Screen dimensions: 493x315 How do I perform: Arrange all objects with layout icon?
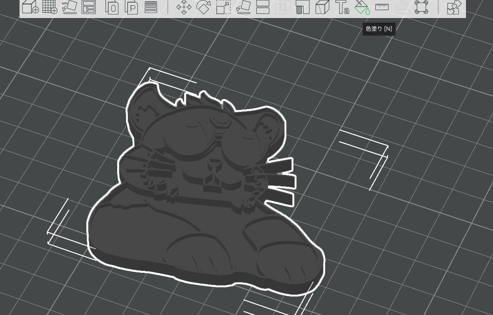pos(89,7)
